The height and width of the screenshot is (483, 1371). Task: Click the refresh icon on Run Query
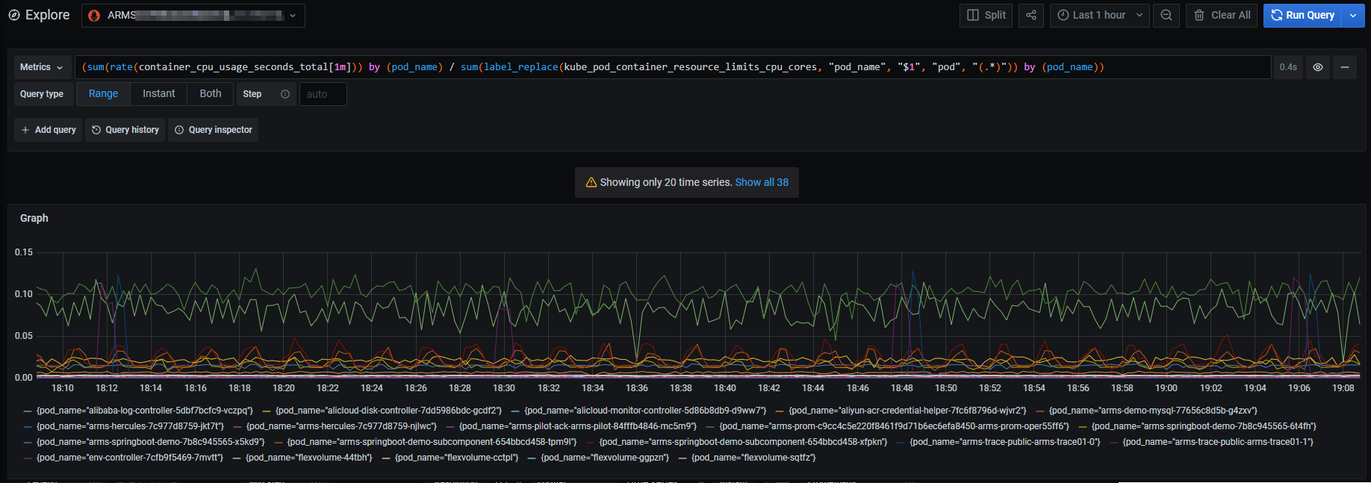tap(1277, 15)
